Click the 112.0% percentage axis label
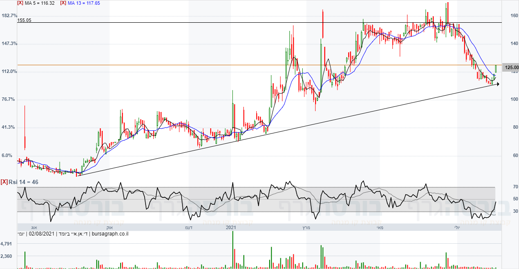The image size is (519, 269). (9, 71)
